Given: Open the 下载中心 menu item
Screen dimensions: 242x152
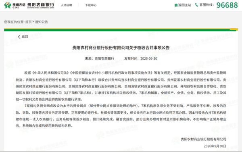Looking at the screenshot, I should pos(91,5).
